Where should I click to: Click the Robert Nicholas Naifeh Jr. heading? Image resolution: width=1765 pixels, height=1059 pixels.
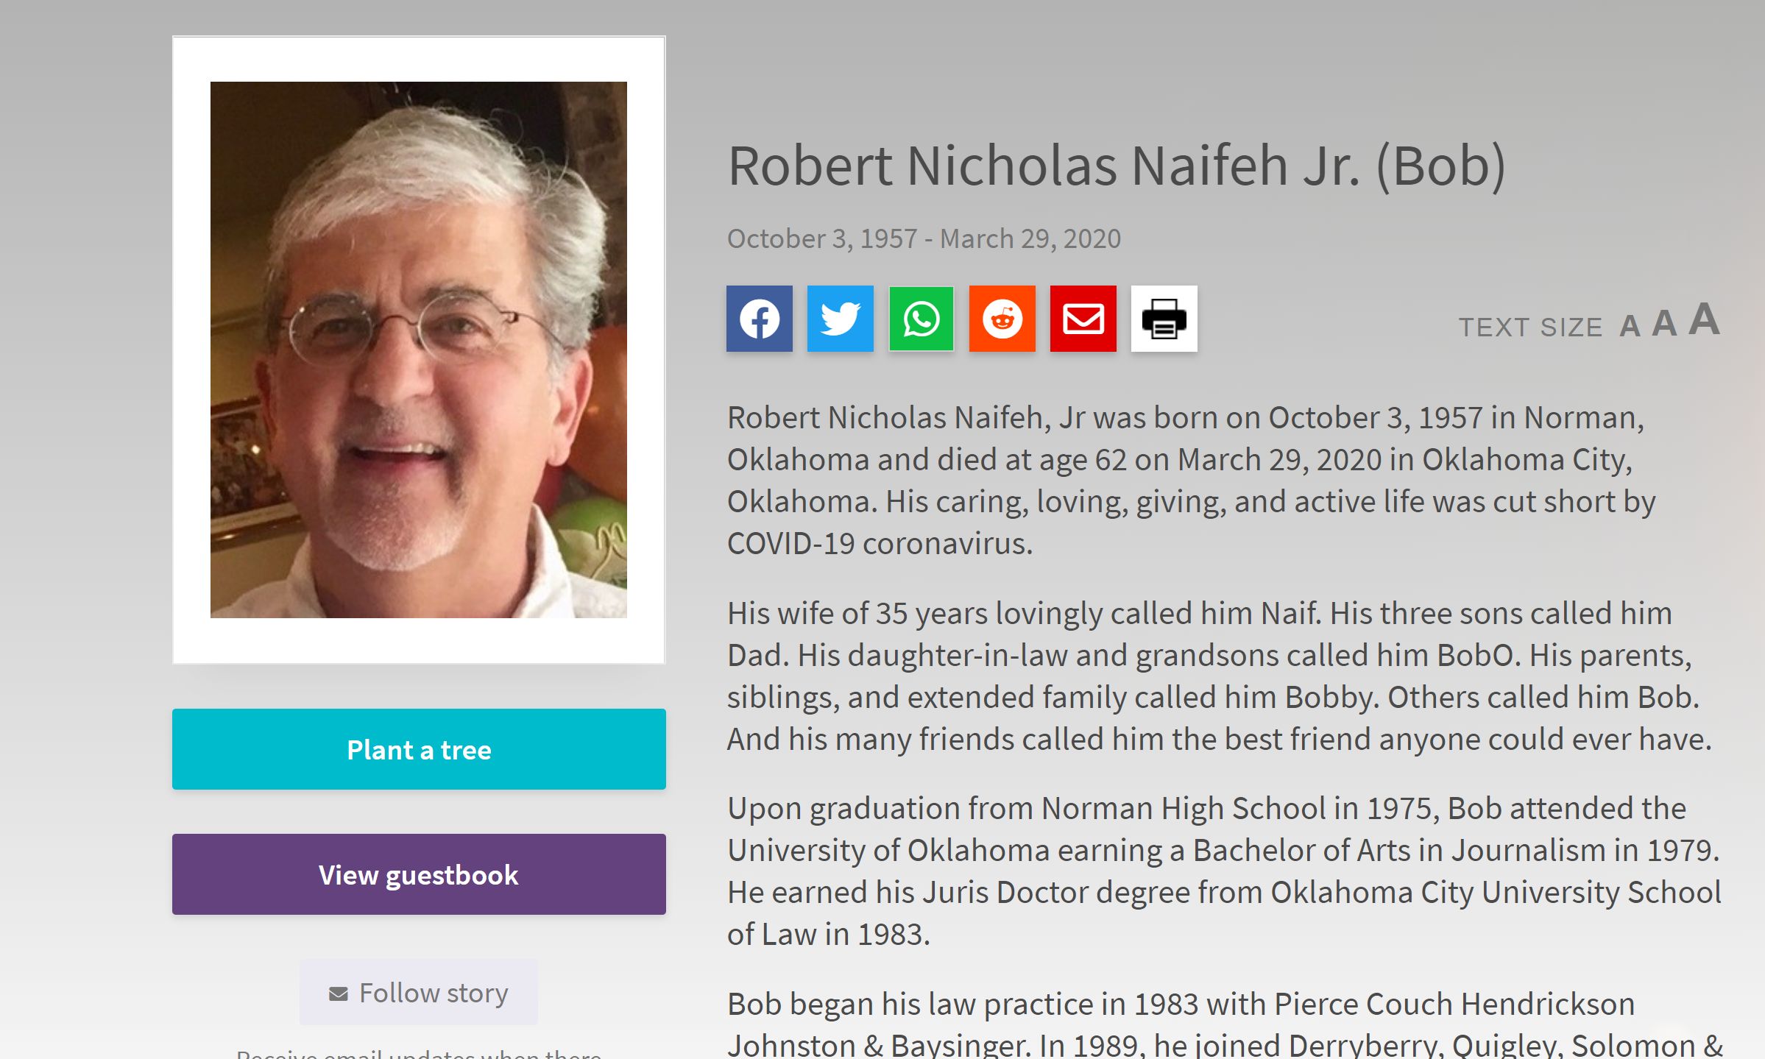coord(1117,166)
